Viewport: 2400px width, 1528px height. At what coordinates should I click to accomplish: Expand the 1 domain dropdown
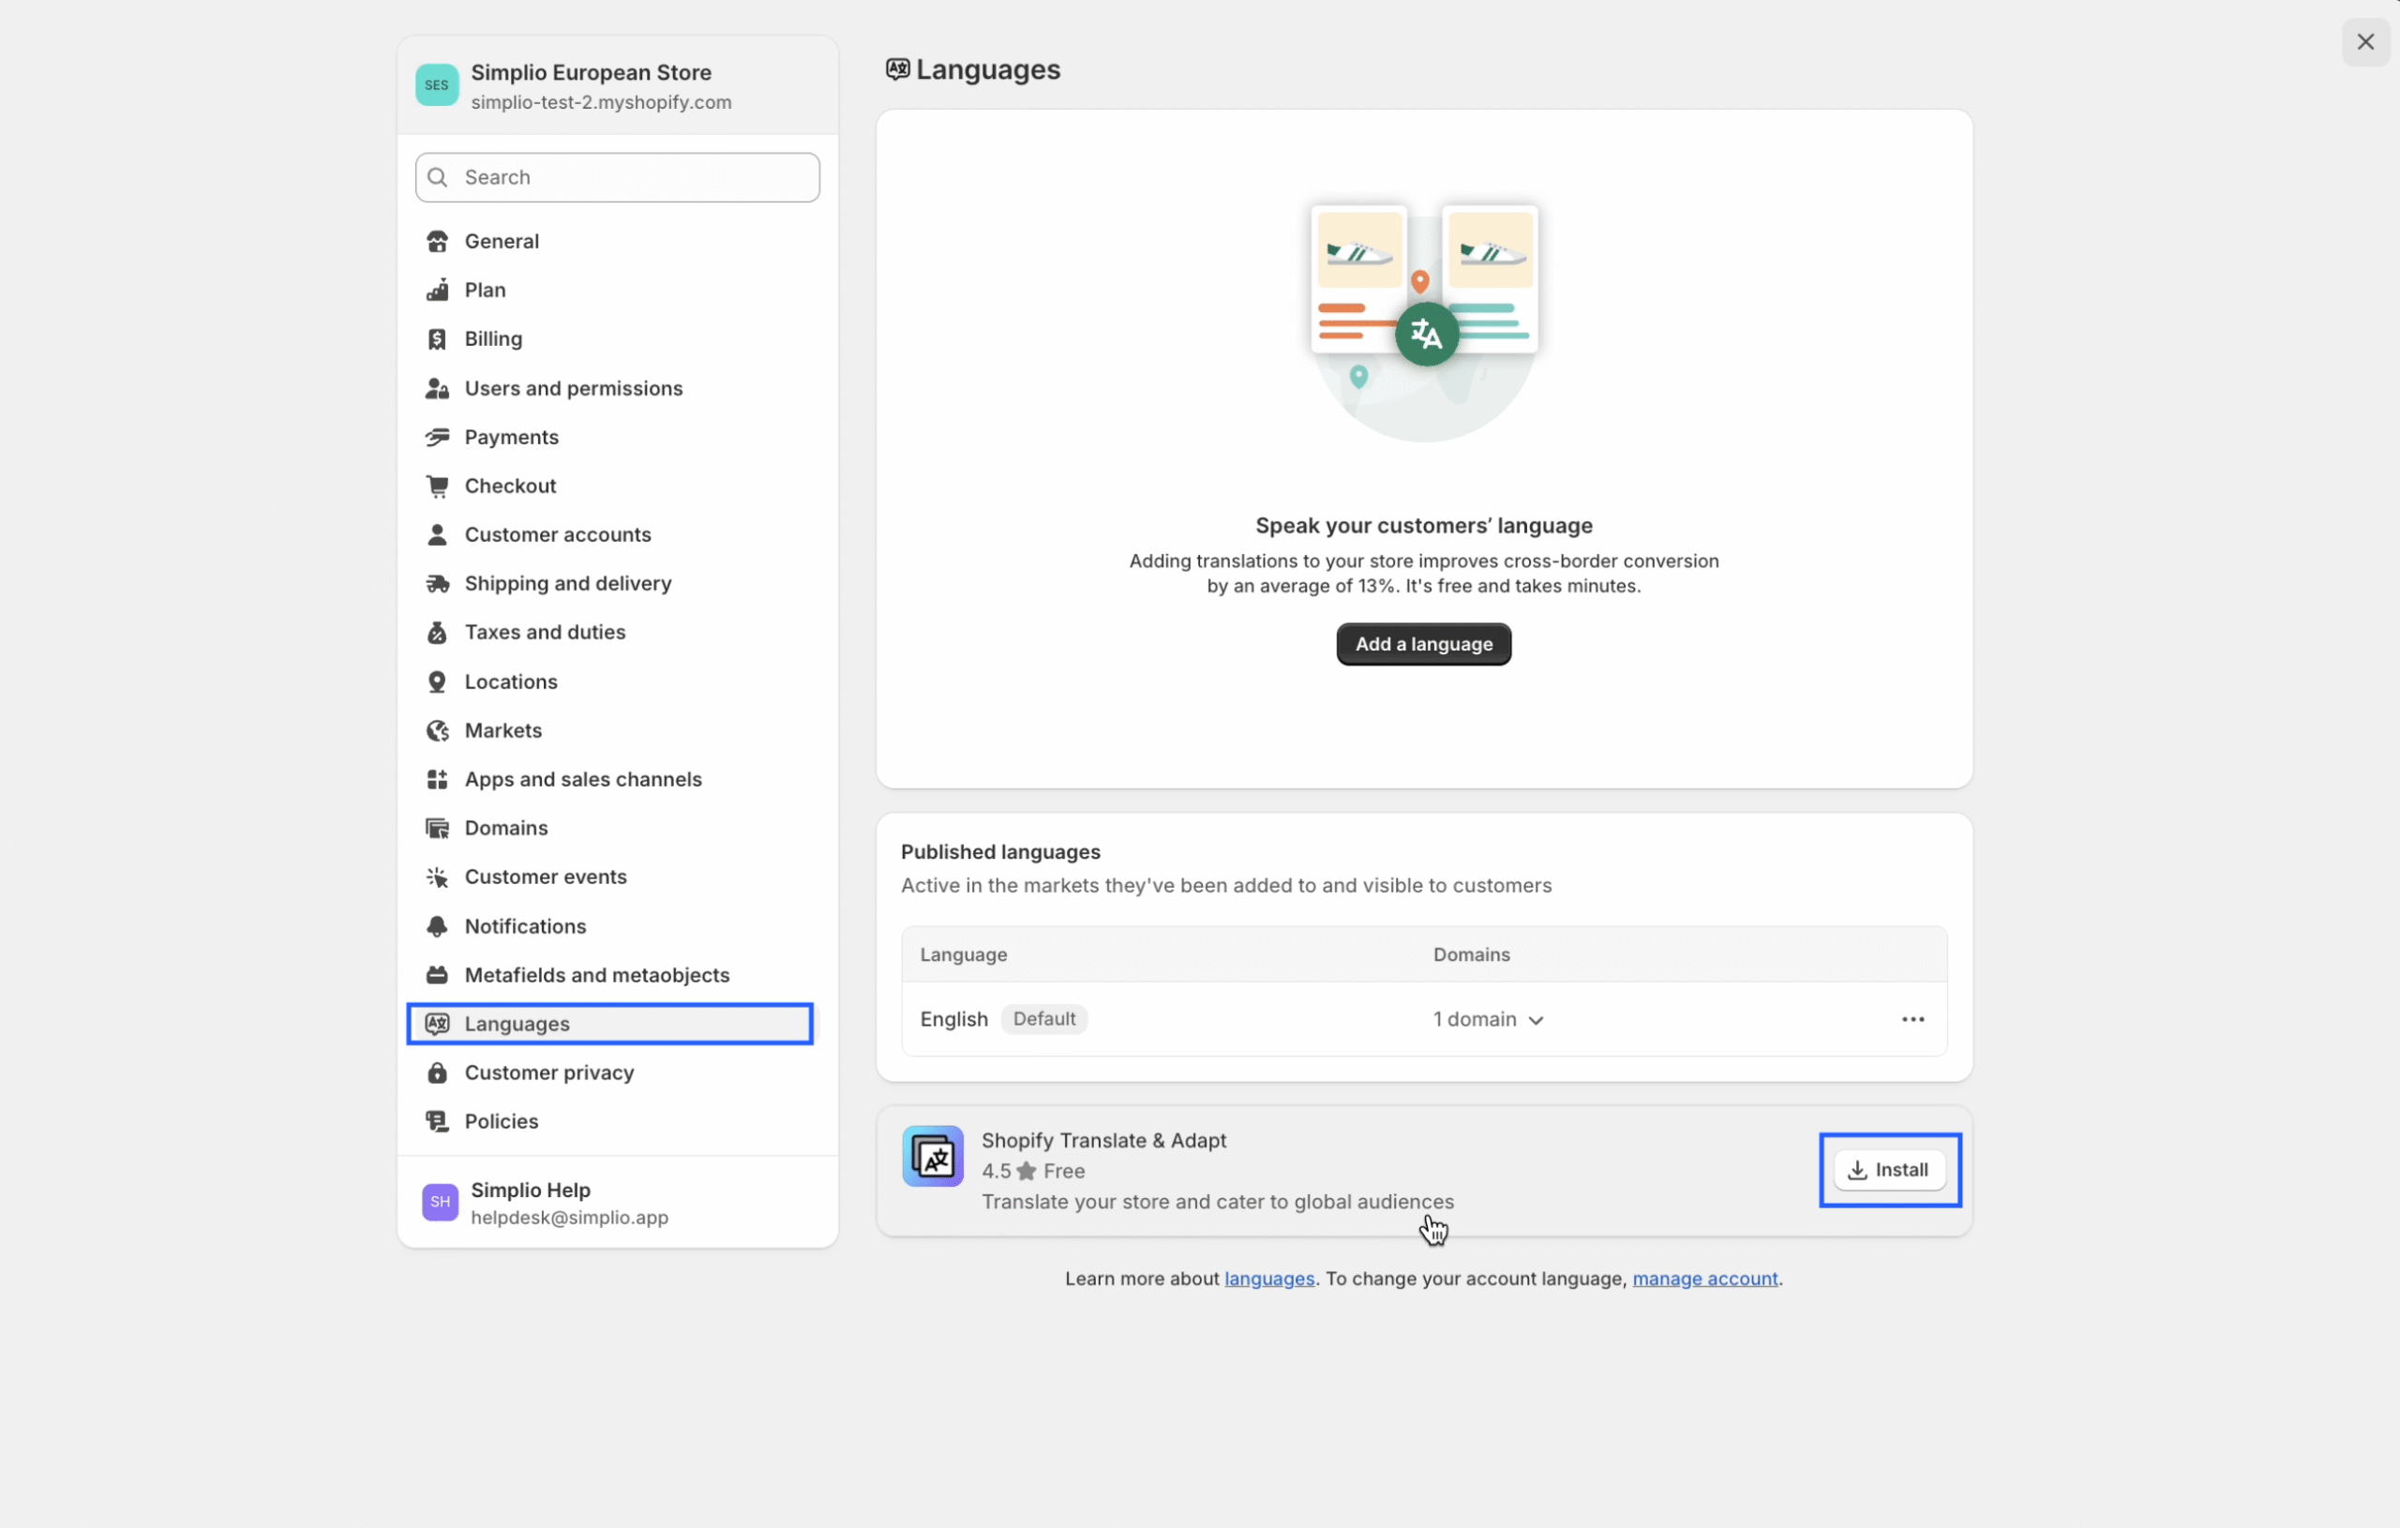(1488, 1019)
